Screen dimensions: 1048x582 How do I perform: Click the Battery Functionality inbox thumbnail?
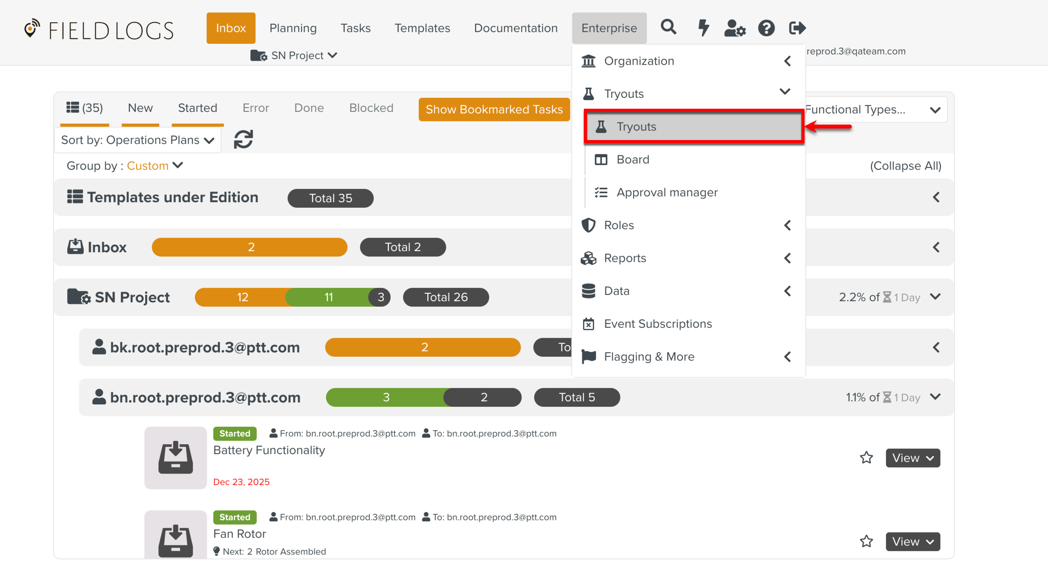tap(175, 458)
